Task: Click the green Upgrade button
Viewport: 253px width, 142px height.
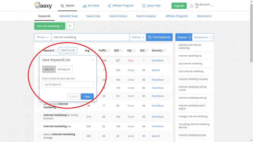Action: 179,6
